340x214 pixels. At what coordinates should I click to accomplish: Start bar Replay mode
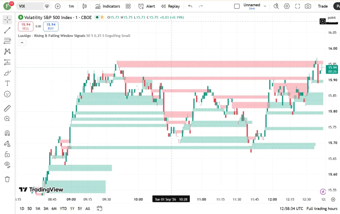pyautogui.click(x=170, y=6)
